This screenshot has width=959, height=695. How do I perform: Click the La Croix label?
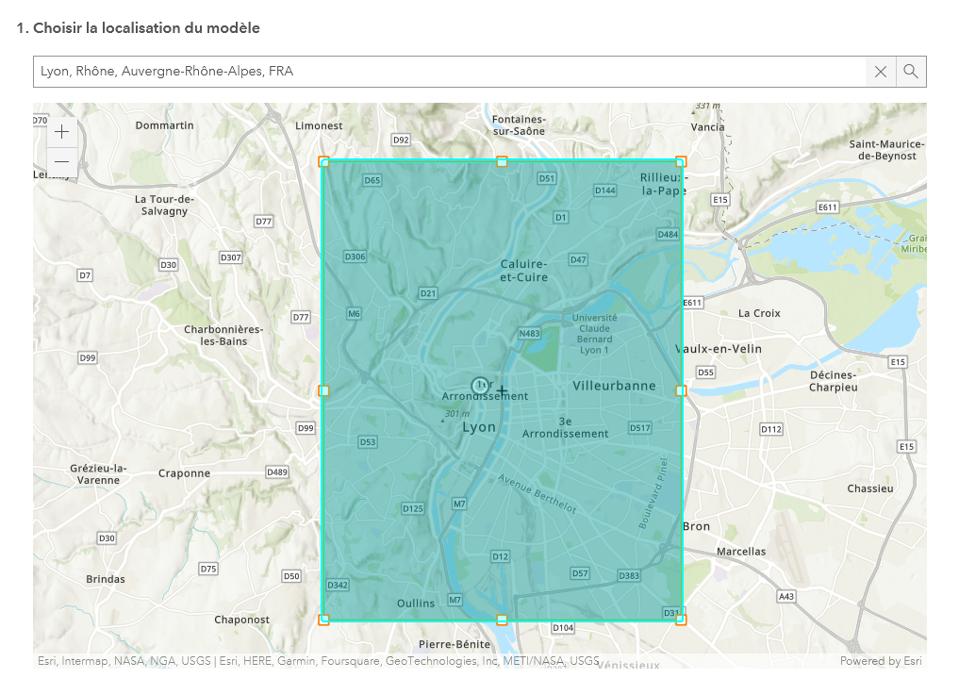point(759,313)
